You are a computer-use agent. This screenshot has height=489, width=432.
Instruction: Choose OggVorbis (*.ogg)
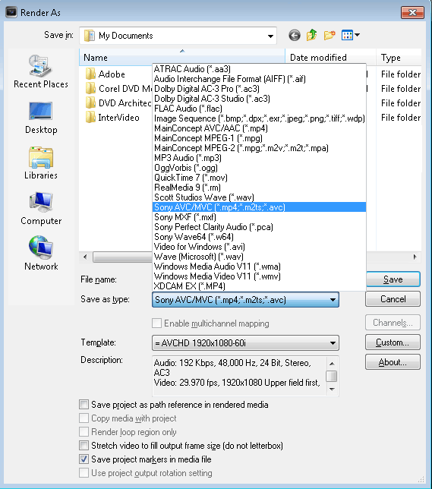pyautogui.click(x=259, y=168)
